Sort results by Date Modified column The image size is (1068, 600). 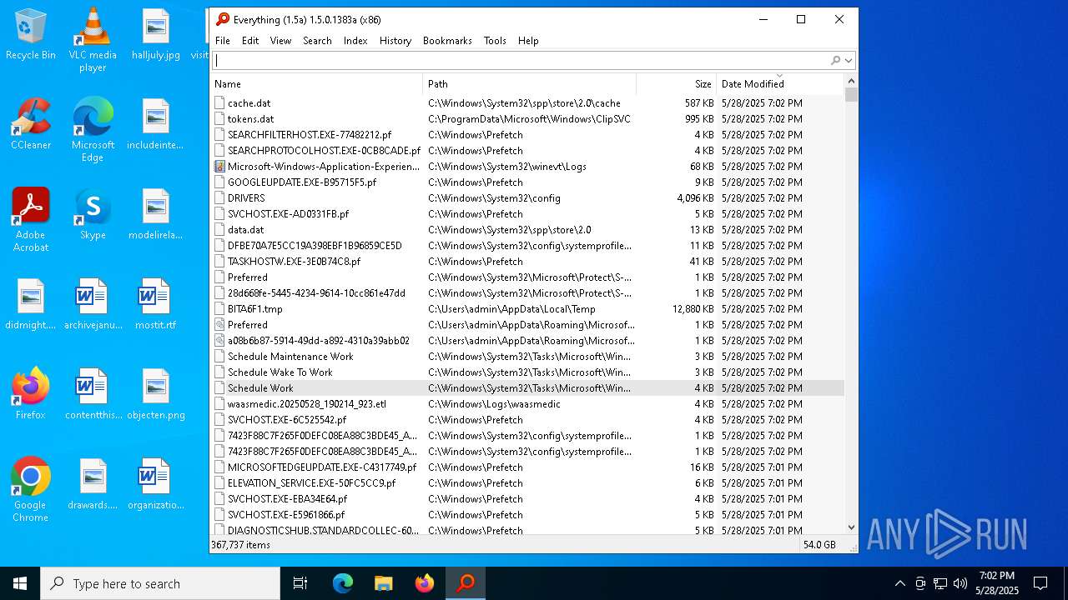click(x=780, y=83)
